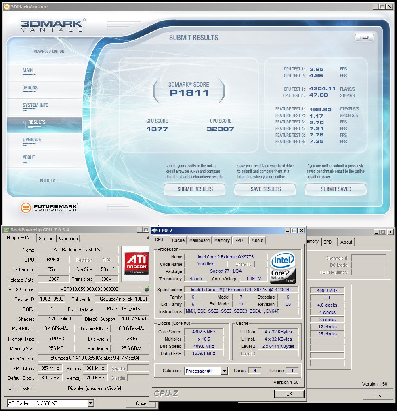Viewport: 397px width, 411px height.
Task: Open the HELP button in 3DMark Vantage
Action: coord(364,38)
